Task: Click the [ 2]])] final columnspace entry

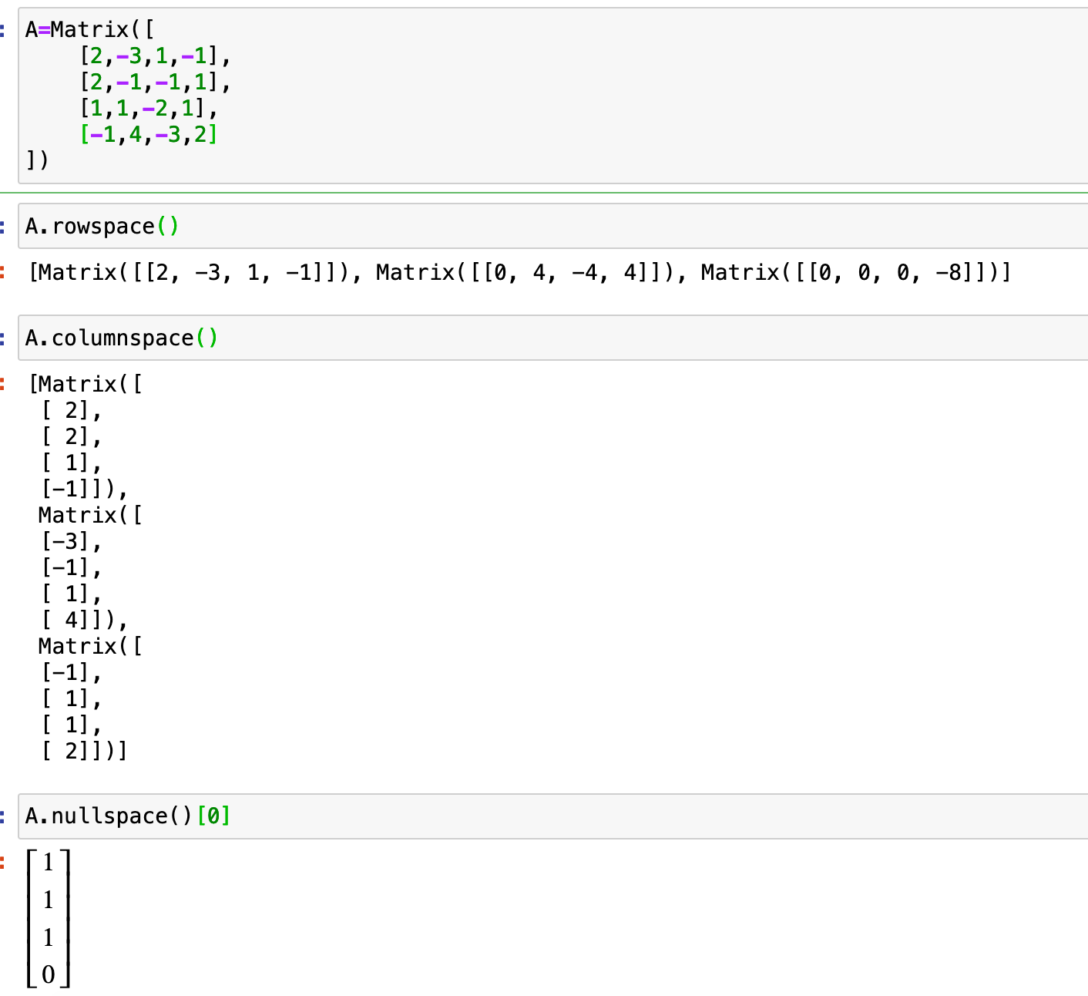Action: click(84, 751)
